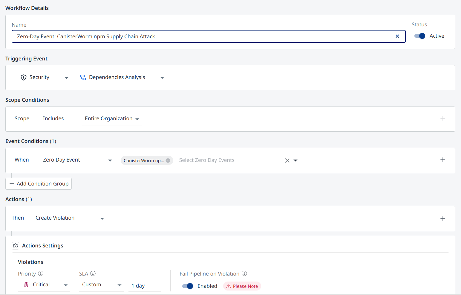Add an event condition using the plus icon
The width and height of the screenshot is (461, 295).
[x=442, y=160]
